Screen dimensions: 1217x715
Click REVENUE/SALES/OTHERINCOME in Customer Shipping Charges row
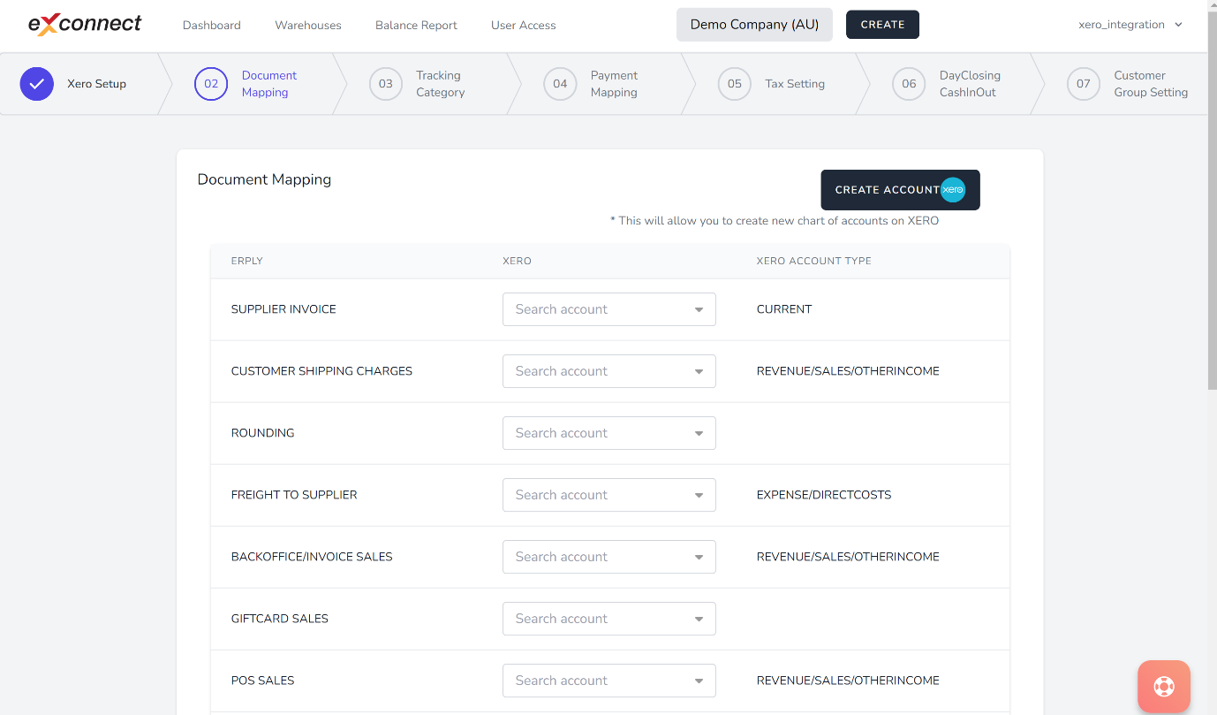pyautogui.click(x=848, y=371)
